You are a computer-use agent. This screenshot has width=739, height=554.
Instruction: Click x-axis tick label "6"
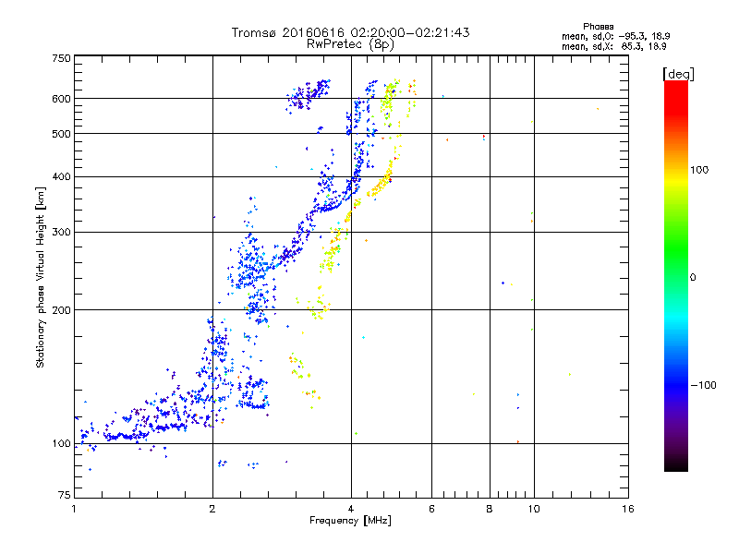tap(431, 509)
